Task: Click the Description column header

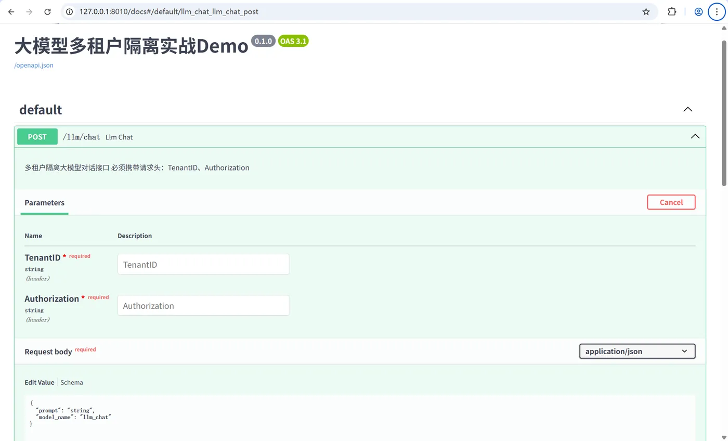Action: click(x=135, y=236)
